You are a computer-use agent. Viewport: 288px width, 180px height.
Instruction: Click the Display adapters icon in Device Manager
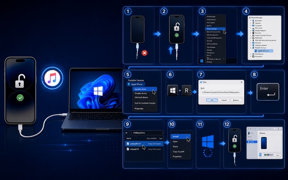click(x=253, y=31)
